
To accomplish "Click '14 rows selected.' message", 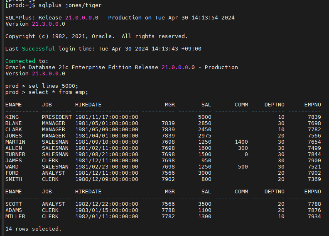I will 33,229.
